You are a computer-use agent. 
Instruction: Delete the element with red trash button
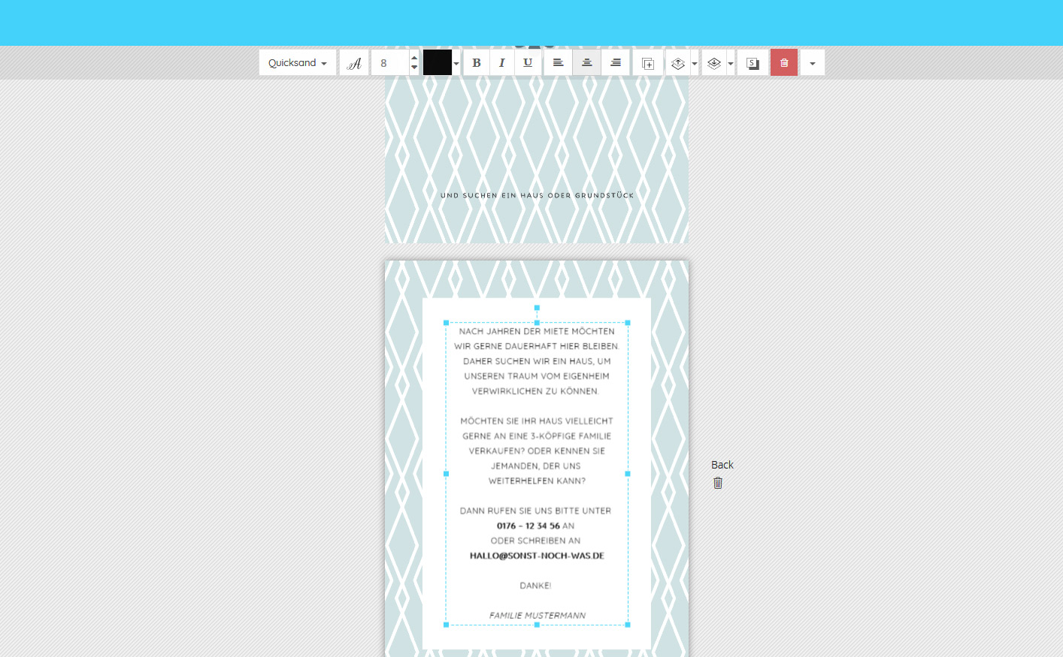tap(784, 63)
